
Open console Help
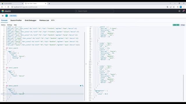pyautogui.click(x=15, y=25)
